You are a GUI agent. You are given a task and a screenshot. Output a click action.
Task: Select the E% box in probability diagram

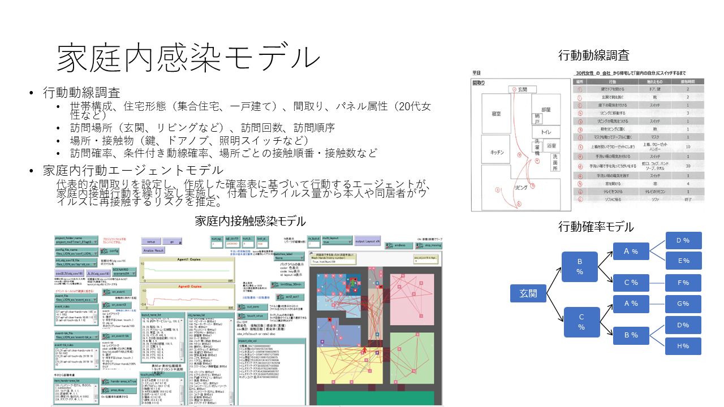pyautogui.click(x=684, y=261)
